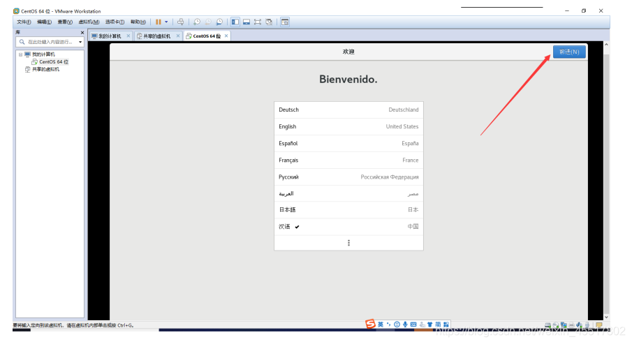632x344 pixels.
Task: Toggle the thumbnail bar toolbar icon
Action: click(x=247, y=22)
